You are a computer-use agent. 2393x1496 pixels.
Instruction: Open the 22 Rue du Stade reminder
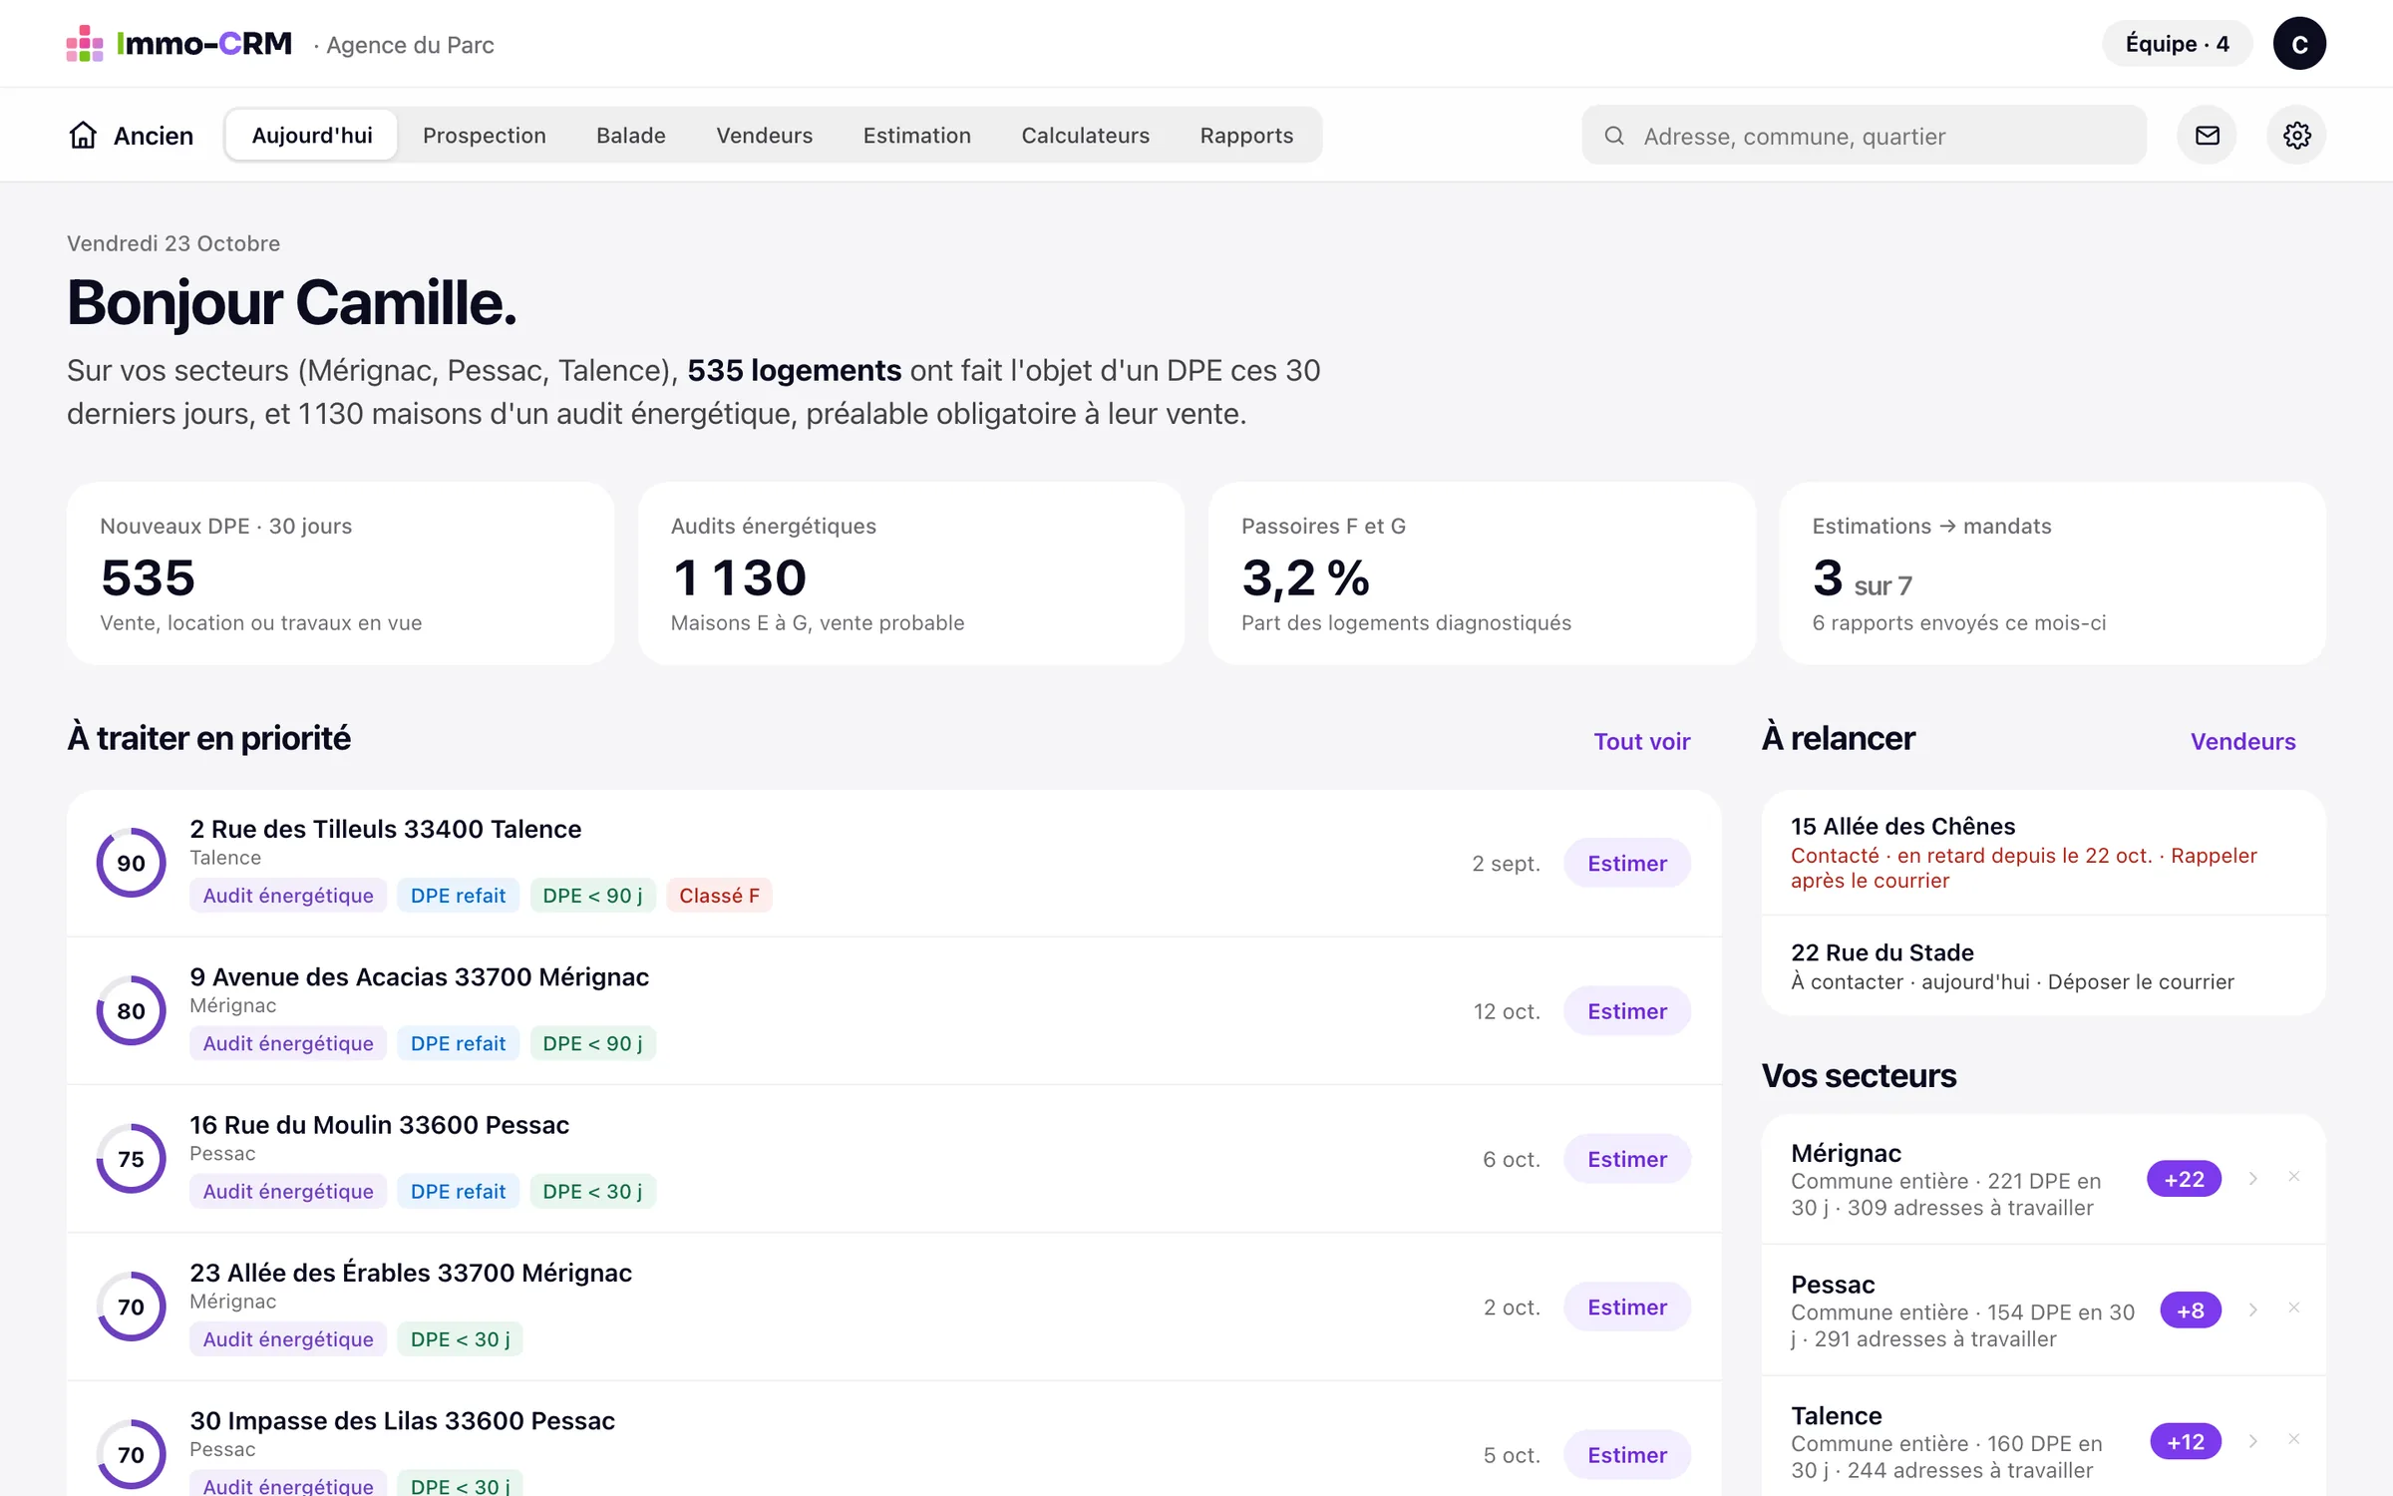pyautogui.click(x=2043, y=965)
